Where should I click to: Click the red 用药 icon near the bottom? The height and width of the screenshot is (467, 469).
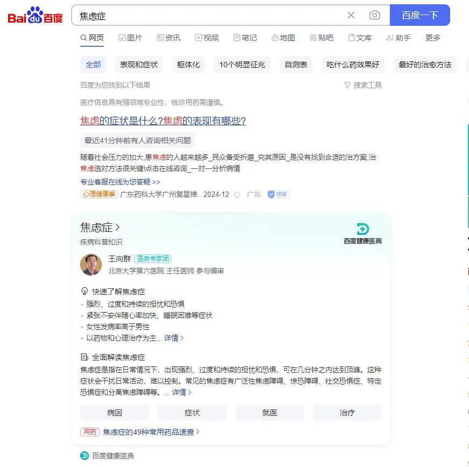[89, 432]
